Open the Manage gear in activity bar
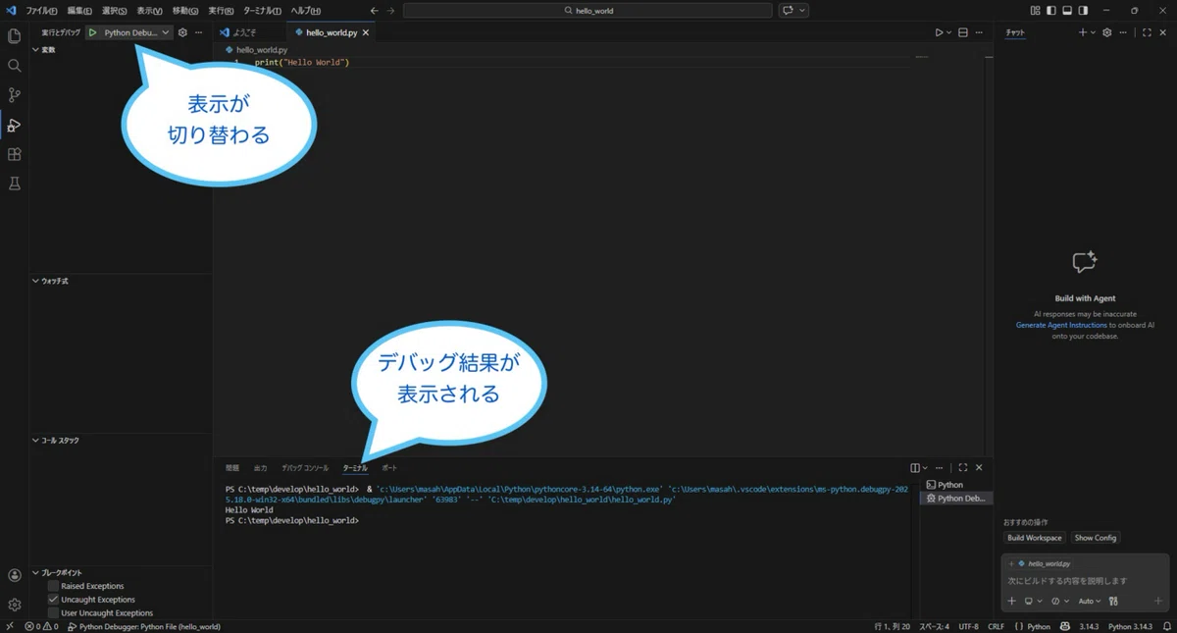Screen dimensions: 1177x633 [14, 605]
